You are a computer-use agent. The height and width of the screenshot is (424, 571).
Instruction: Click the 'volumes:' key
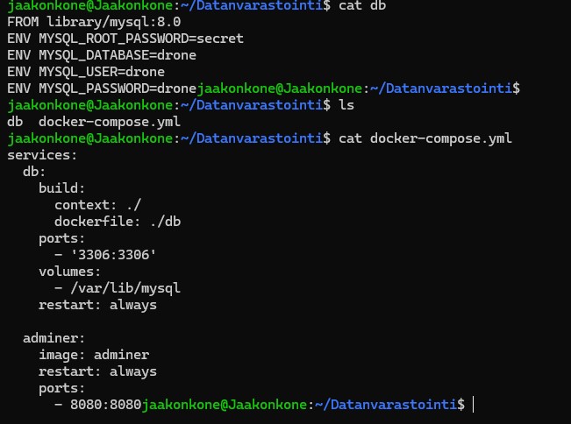(69, 272)
